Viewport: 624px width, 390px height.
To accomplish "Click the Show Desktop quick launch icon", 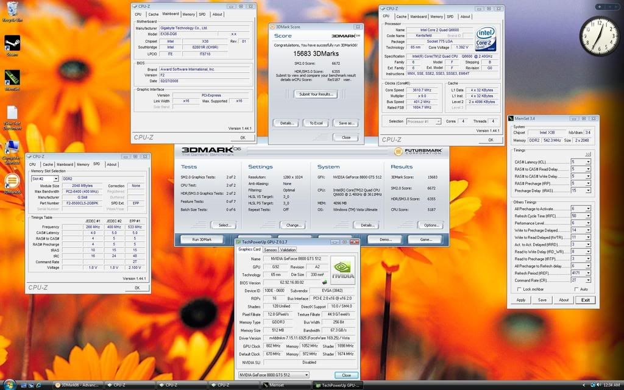I will click(24, 385).
